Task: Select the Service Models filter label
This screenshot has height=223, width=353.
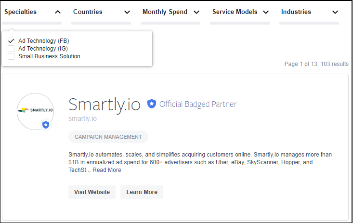Action: point(235,12)
